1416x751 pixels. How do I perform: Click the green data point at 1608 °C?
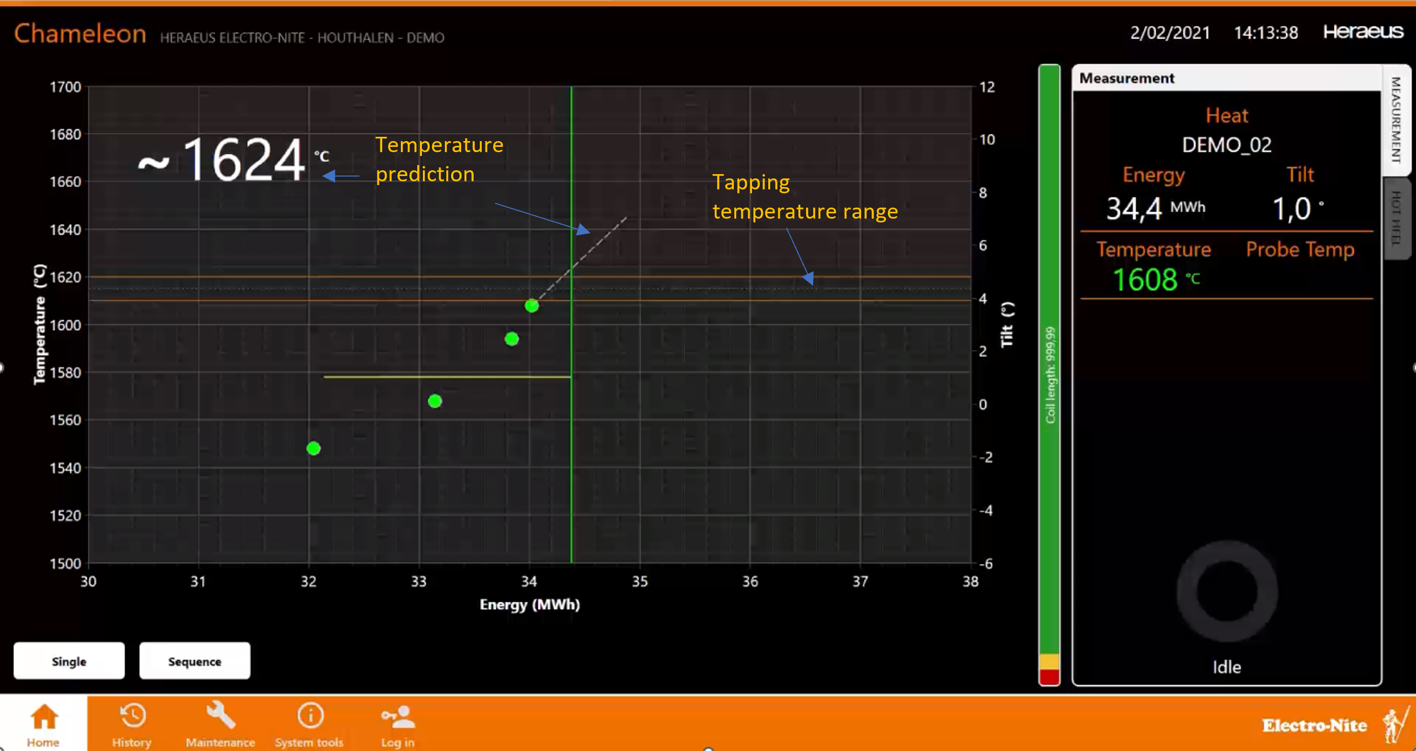click(531, 306)
